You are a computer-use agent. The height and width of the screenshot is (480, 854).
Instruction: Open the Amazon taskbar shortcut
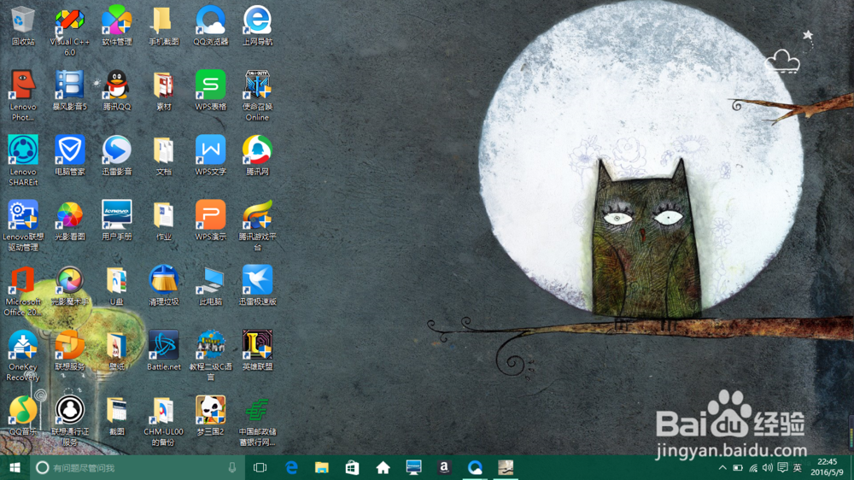444,467
